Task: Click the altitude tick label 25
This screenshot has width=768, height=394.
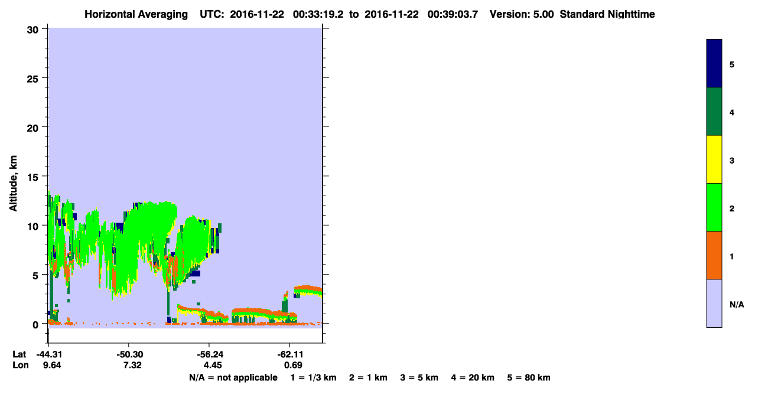Action: (x=34, y=78)
